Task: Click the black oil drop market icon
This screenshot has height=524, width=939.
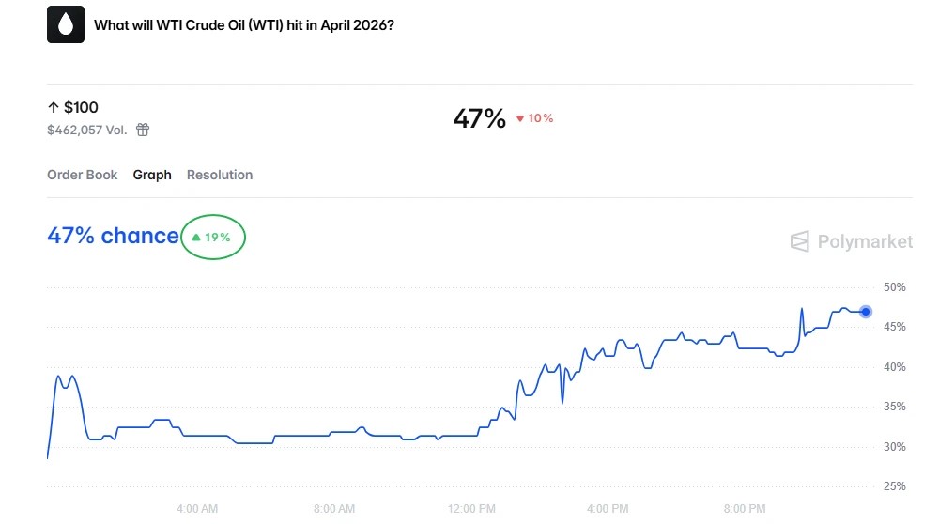Action: [65, 25]
